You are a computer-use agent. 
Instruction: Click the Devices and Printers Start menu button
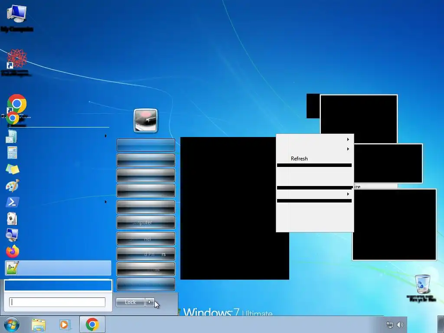(146, 254)
